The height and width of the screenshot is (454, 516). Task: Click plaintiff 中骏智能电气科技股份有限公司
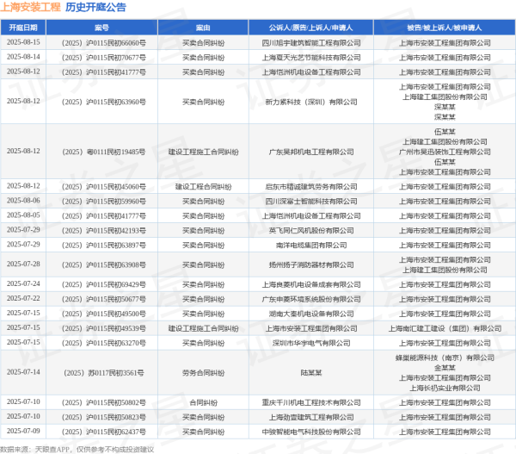(x=311, y=432)
